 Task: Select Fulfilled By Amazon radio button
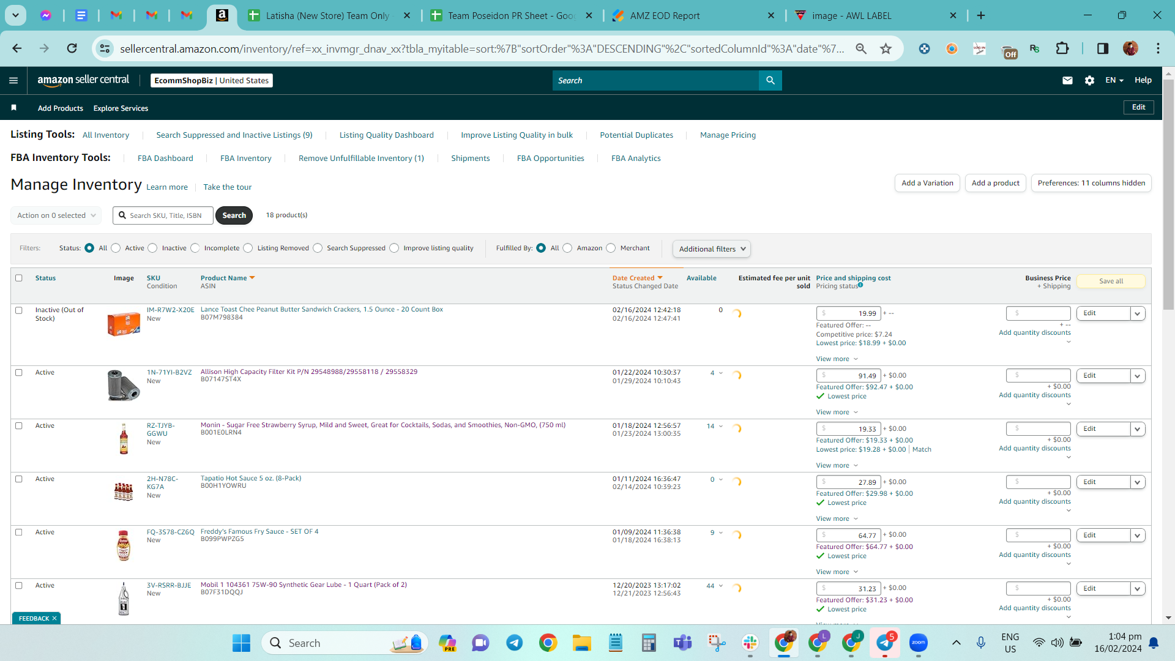(567, 248)
